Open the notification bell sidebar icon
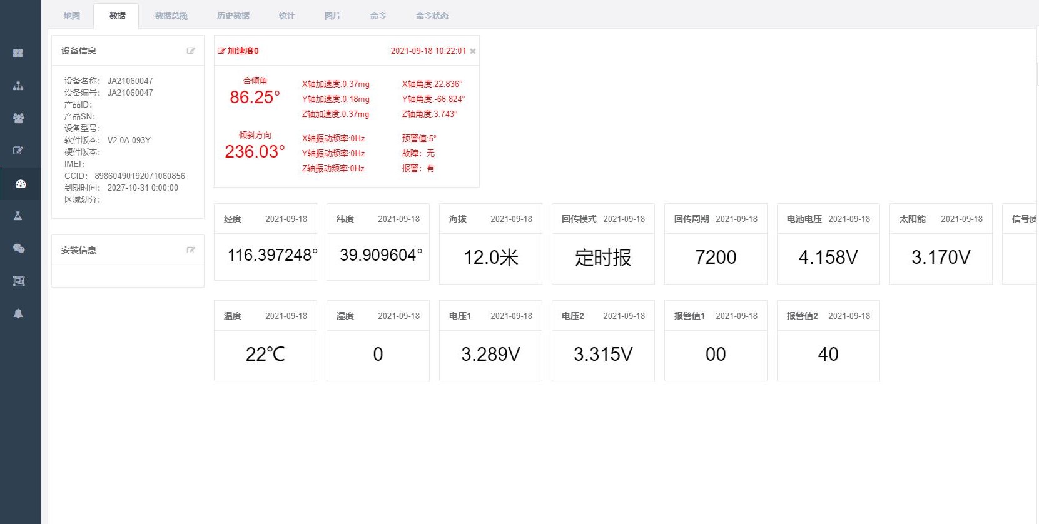This screenshot has height=524, width=1039. click(x=18, y=313)
